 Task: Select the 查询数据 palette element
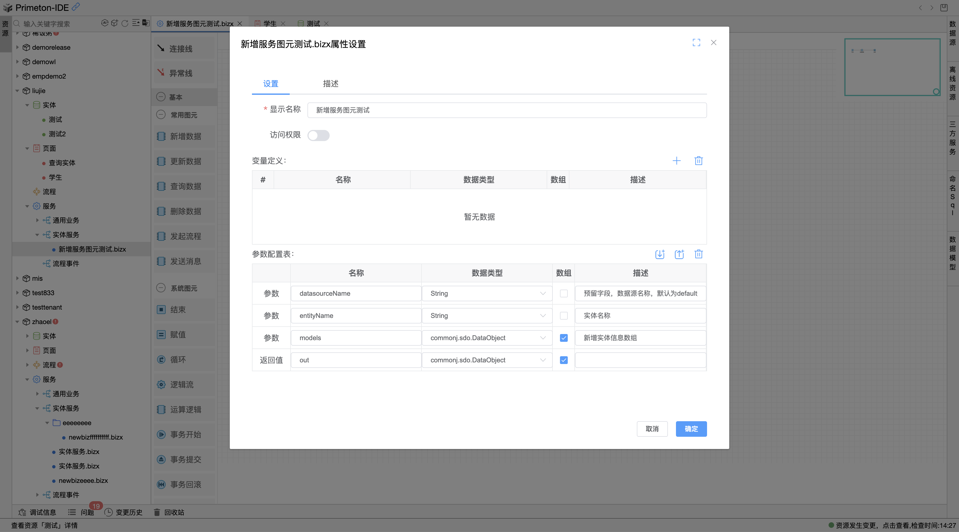pos(185,186)
